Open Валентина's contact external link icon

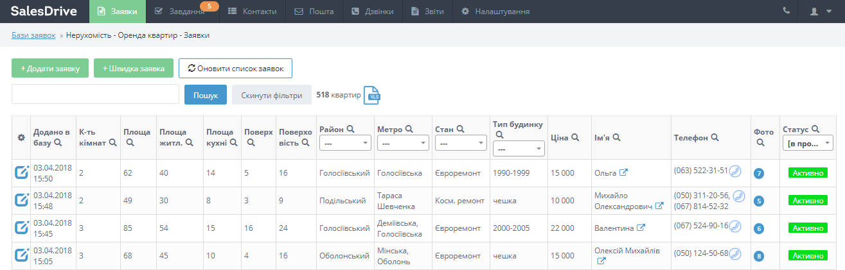641,228
